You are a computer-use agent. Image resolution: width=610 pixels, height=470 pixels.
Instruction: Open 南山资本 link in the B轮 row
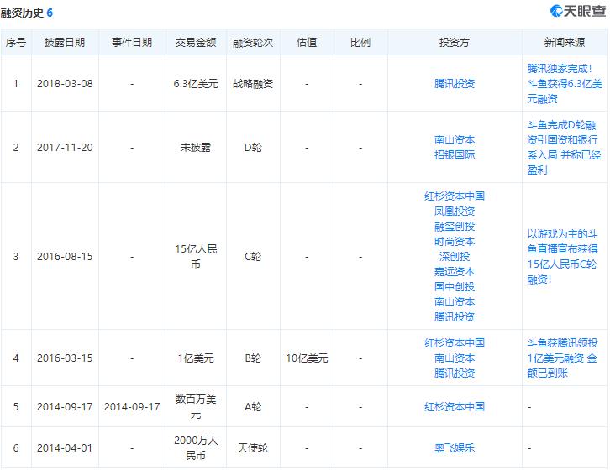click(x=455, y=358)
